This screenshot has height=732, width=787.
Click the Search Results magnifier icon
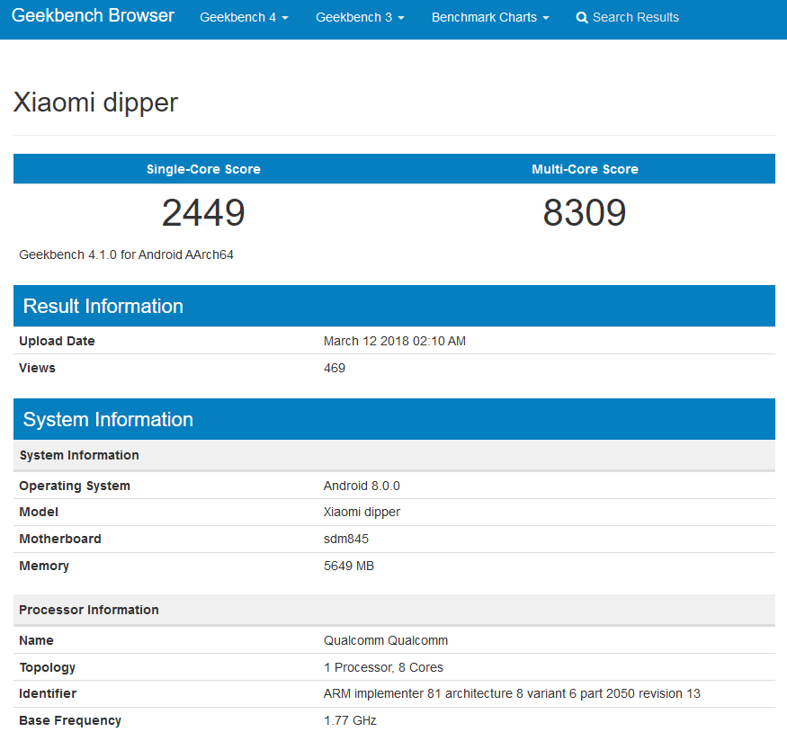pos(582,18)
